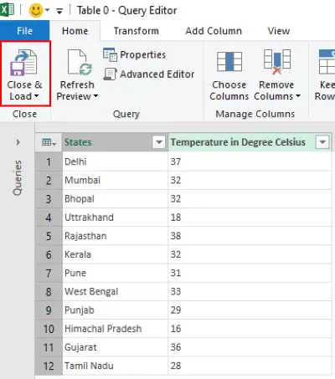Select row number 10 header
Image resolution: width=335 pixels, height=379 pixels.
click(x=49, y=329)
